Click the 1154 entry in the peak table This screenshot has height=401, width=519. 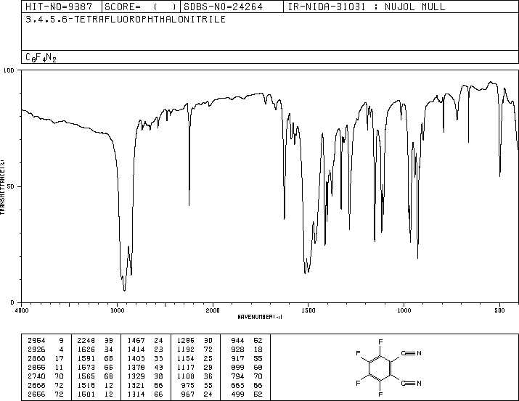[x=186, y=358]
